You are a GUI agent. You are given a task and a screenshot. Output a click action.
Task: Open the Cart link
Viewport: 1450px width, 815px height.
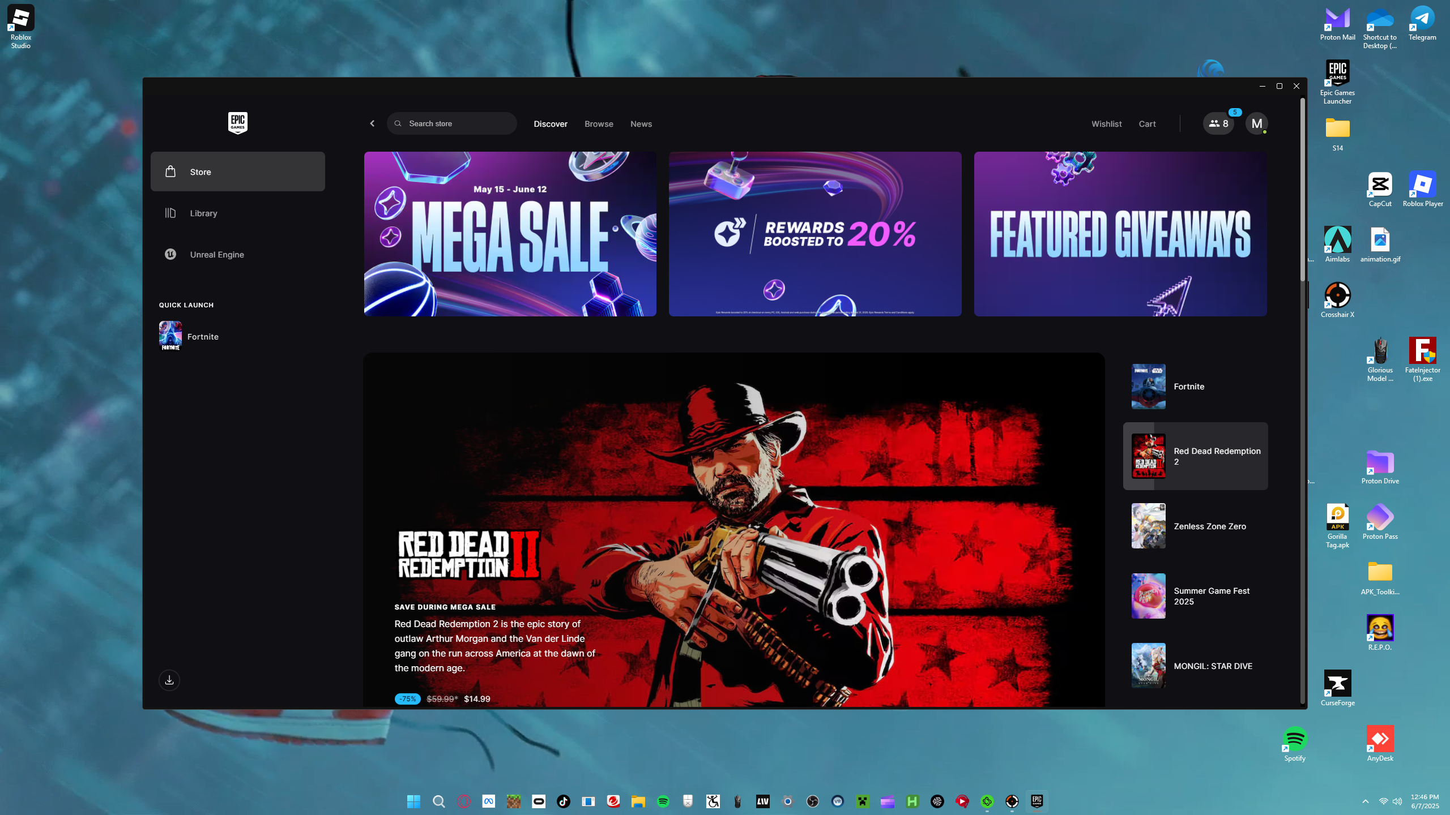coord(1147,124)
